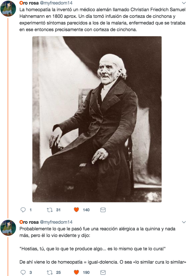Open the Oro rosa avatar on second tweet

point(8,228)
